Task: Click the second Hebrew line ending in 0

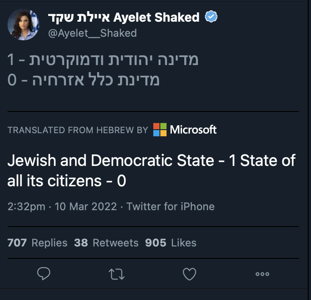Action: click(83, 80)
